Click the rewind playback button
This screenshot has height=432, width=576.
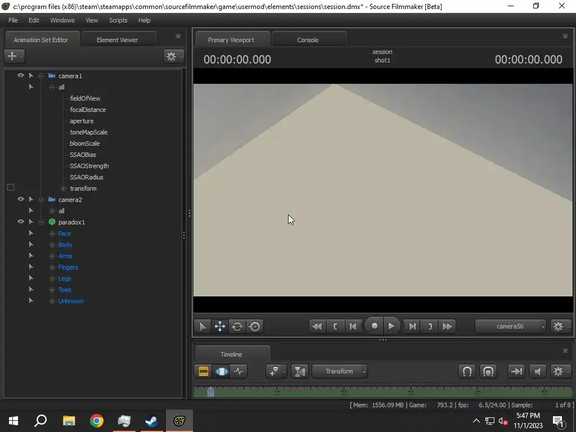pos(317,326)
